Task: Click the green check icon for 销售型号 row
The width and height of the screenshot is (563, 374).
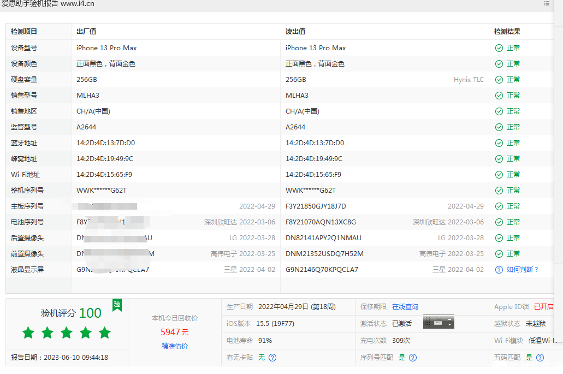Action: tap(499, 96)
